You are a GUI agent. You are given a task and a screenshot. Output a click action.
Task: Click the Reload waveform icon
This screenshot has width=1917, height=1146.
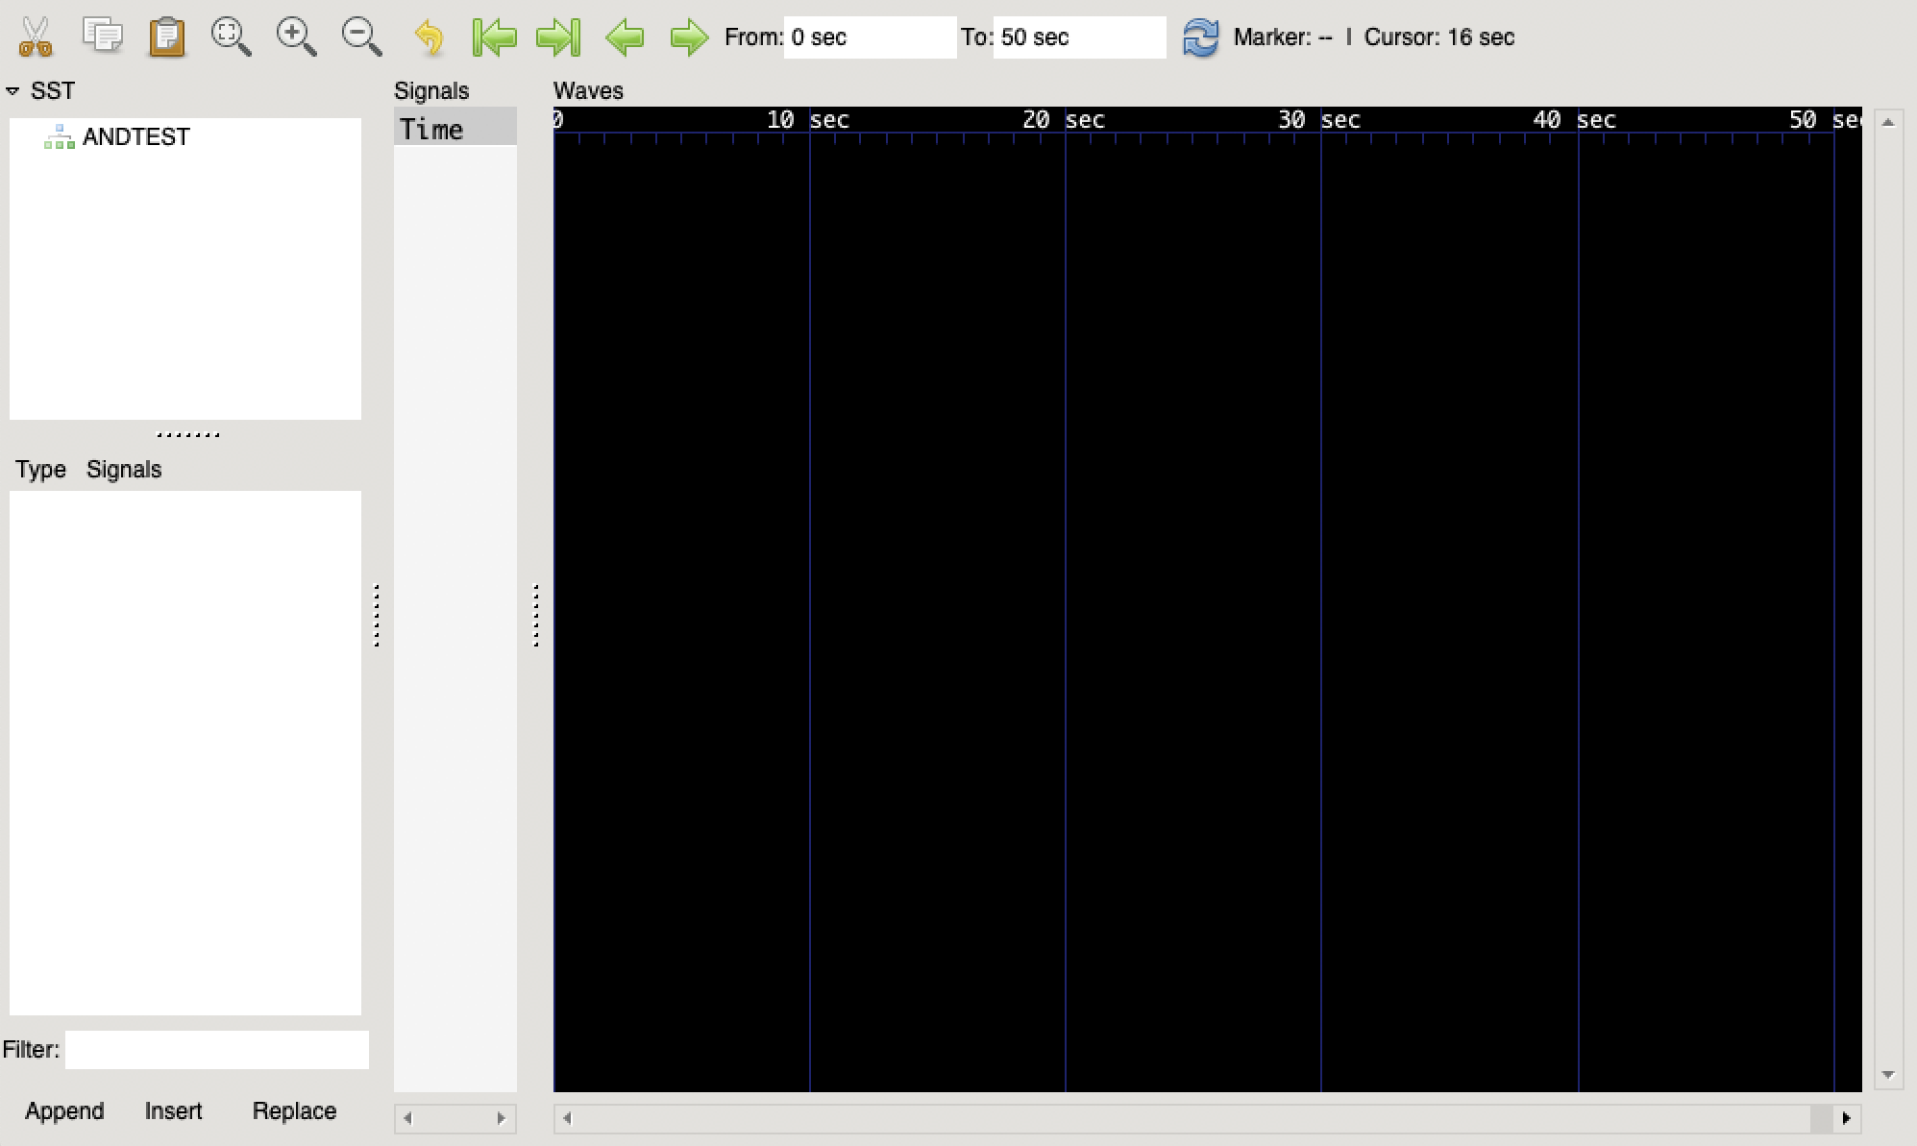pyautogui.click(x=1200, y=37)
